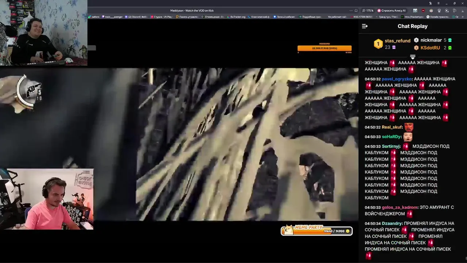Open the browser hamburger menu in title bar
The width and height of the screenshot is (467, 263).
pos(439,3)
